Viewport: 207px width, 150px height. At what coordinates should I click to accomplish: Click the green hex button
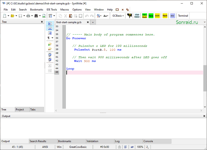click(x=151, y=16)
